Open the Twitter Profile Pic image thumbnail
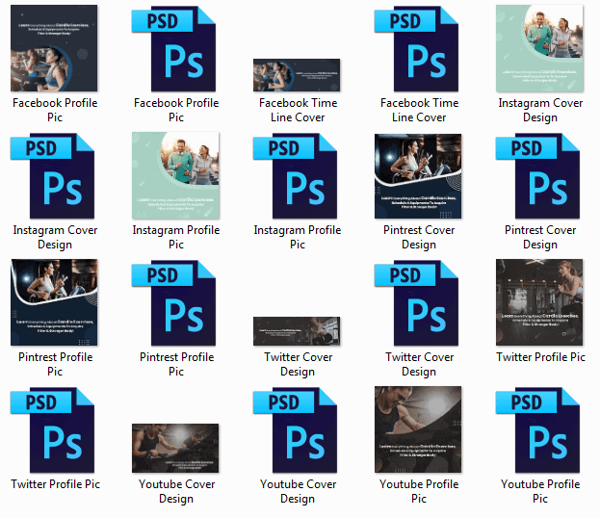Screen dimensions: 600x518 click(539, 302)
